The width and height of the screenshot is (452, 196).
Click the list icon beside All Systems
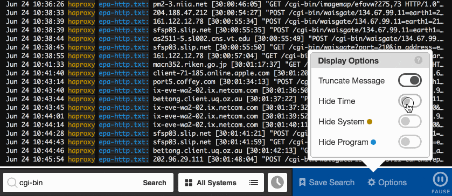coord(253,183)
